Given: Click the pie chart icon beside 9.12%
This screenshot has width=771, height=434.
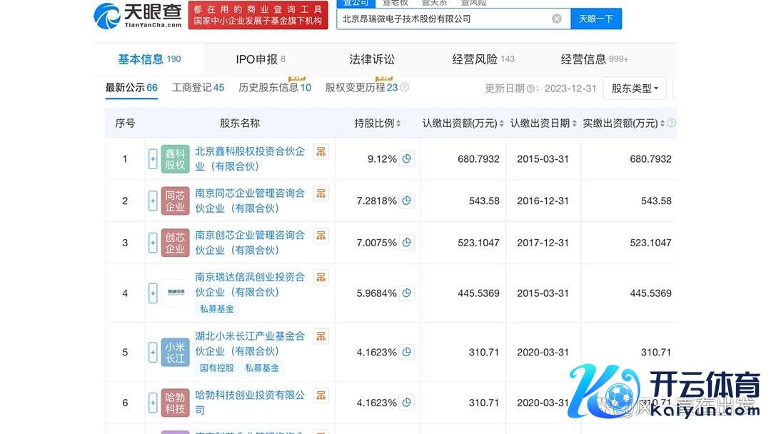Looking at the screenshot, I should click(407, 159).
